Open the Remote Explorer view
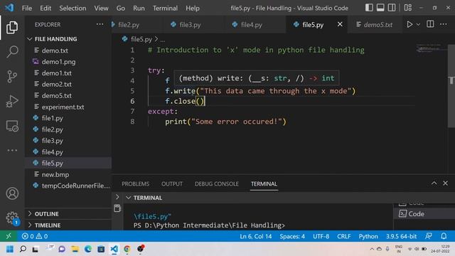The width and height of the screenshot is (455, 256). point(12,126)
